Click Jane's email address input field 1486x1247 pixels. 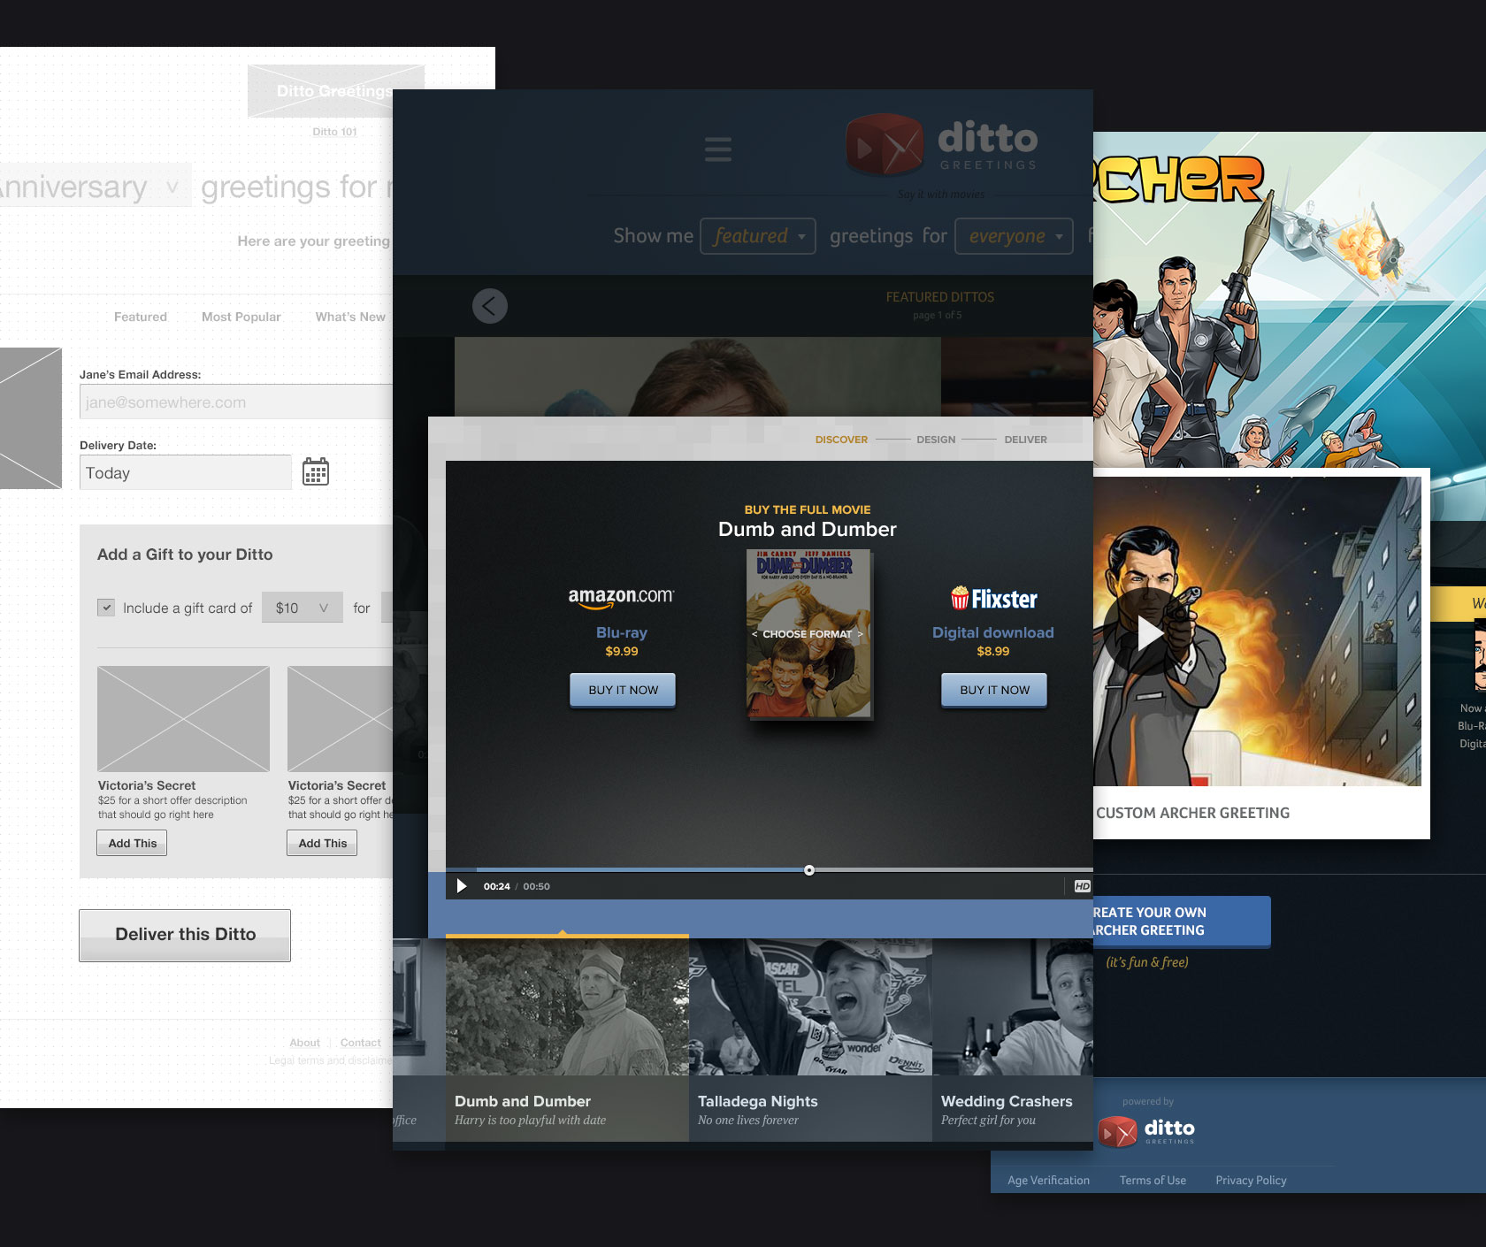point(235,402)
